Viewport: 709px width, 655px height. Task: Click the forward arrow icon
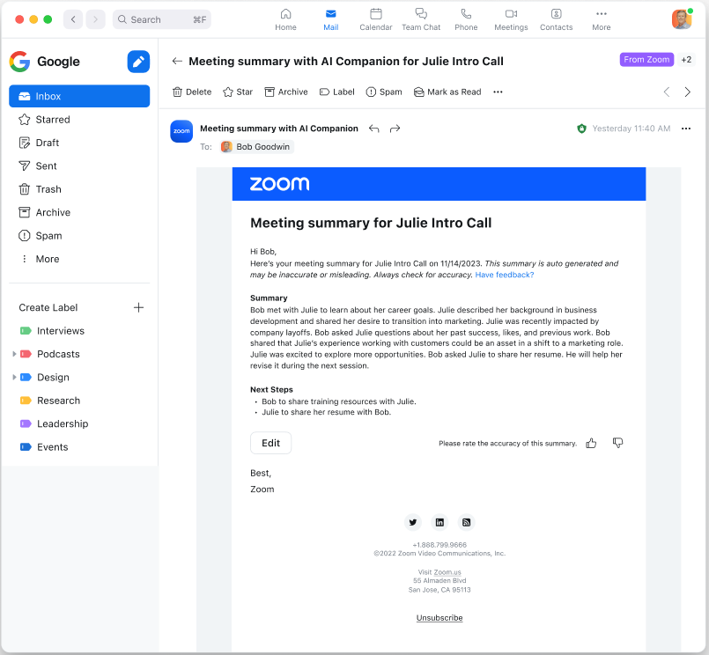click(395, 129)
